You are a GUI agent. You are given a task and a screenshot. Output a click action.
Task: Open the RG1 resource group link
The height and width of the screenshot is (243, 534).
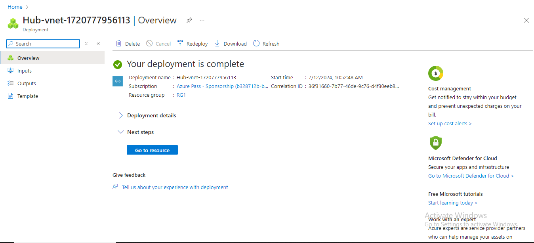coord(181,95)
